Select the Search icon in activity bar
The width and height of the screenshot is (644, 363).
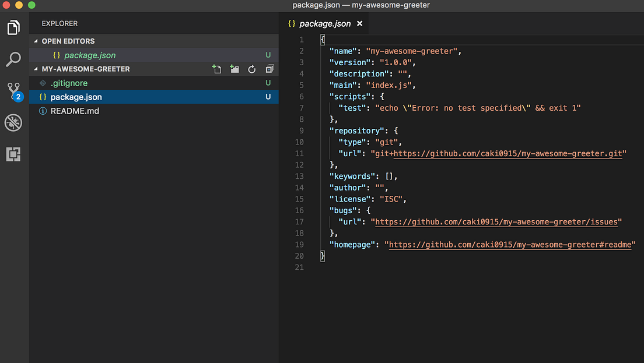(13, 59)
